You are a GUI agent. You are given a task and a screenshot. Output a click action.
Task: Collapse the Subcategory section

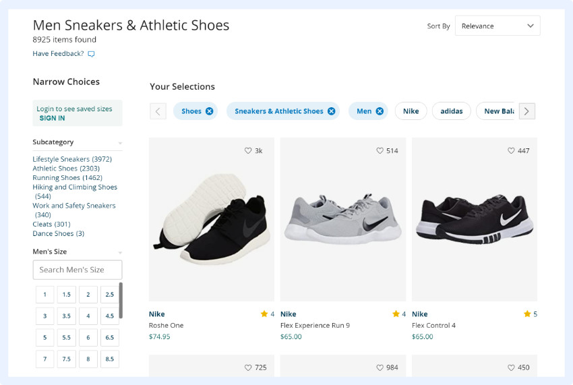pyautogui.click(x=120, y=143)
